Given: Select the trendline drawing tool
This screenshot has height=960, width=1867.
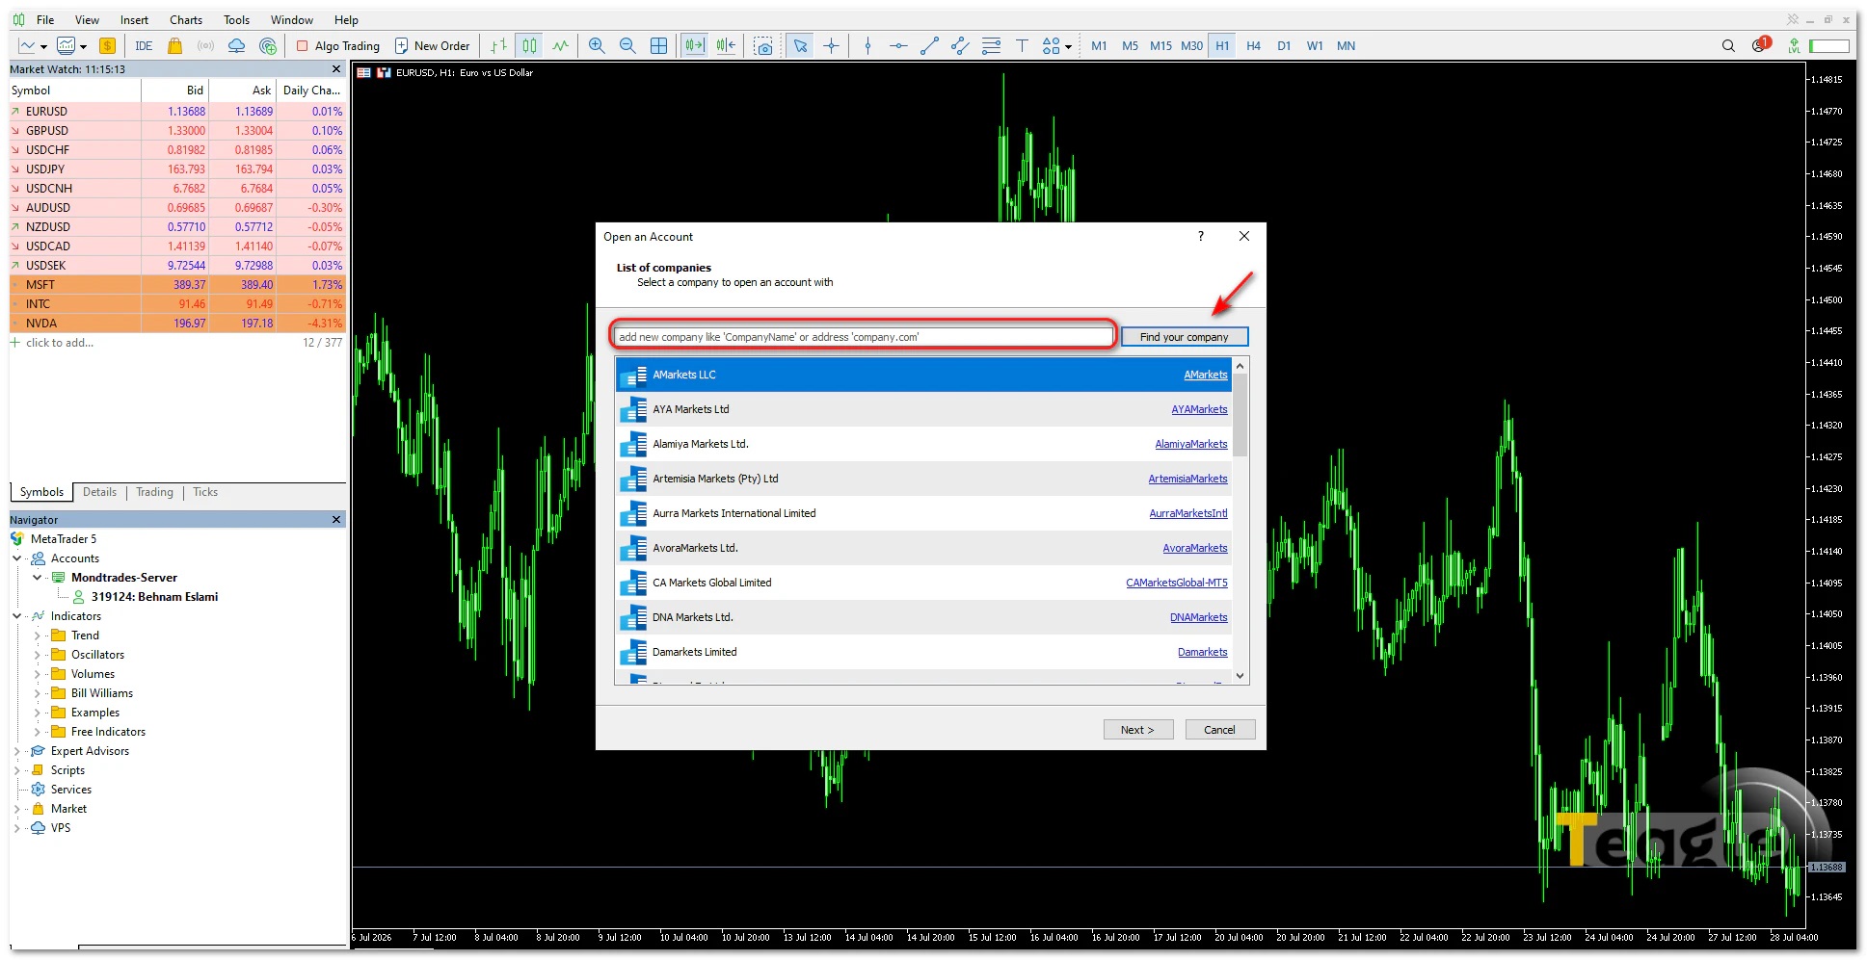Looking at the screenshot, I should pos(929,45).
